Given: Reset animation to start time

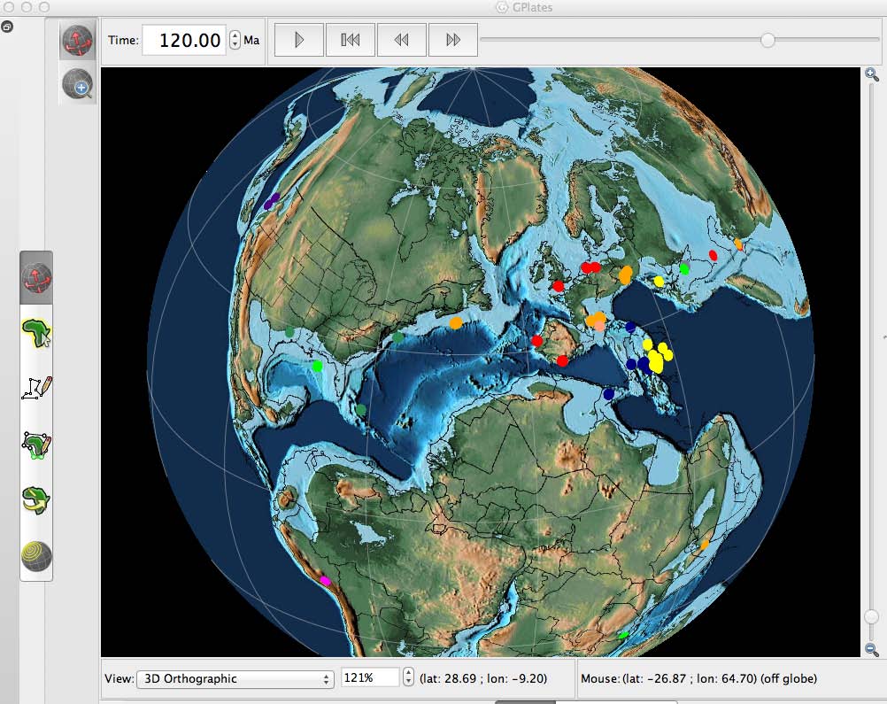Looking at the screenshot, I should tap(351, 40).
